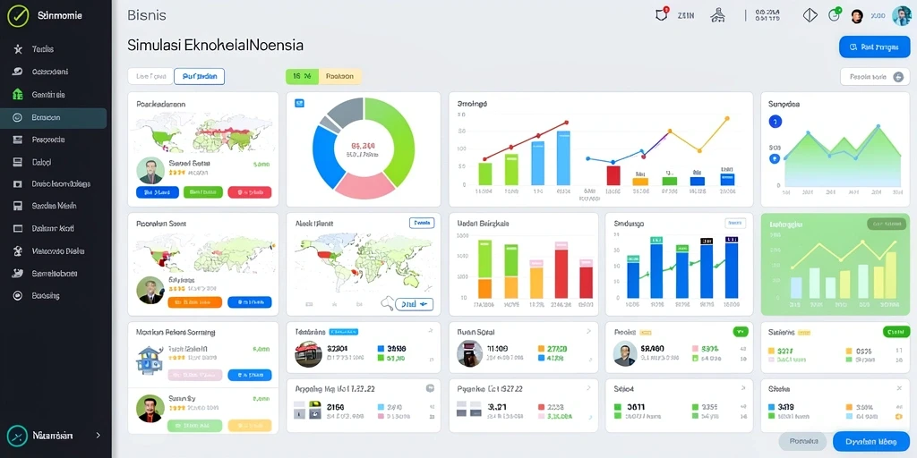Viewport: 917px width, 458px height.
Task: Expand the Buan Spral card chevron
Action: click(x=588, y=331)
